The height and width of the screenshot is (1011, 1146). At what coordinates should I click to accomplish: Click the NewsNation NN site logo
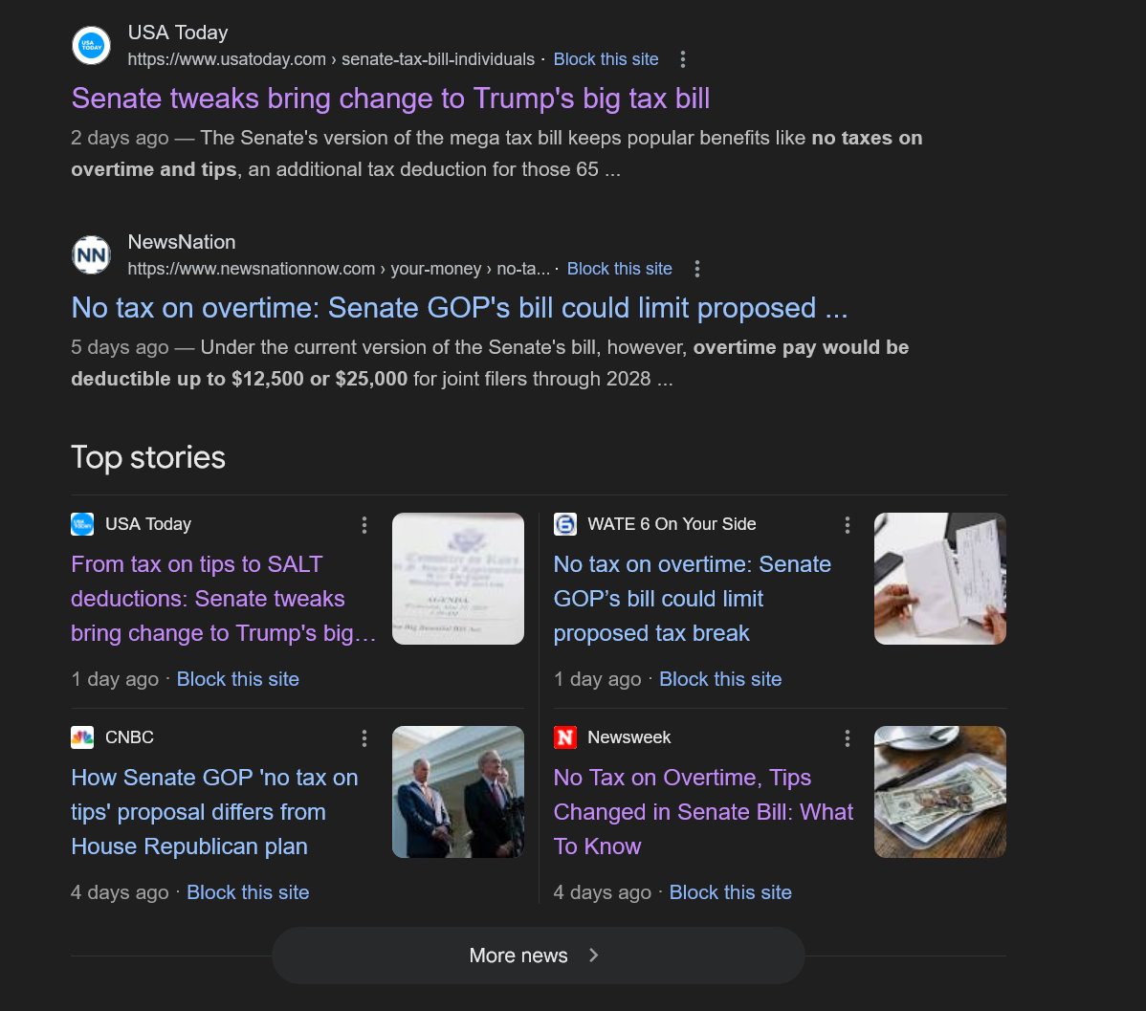[92, 255]
